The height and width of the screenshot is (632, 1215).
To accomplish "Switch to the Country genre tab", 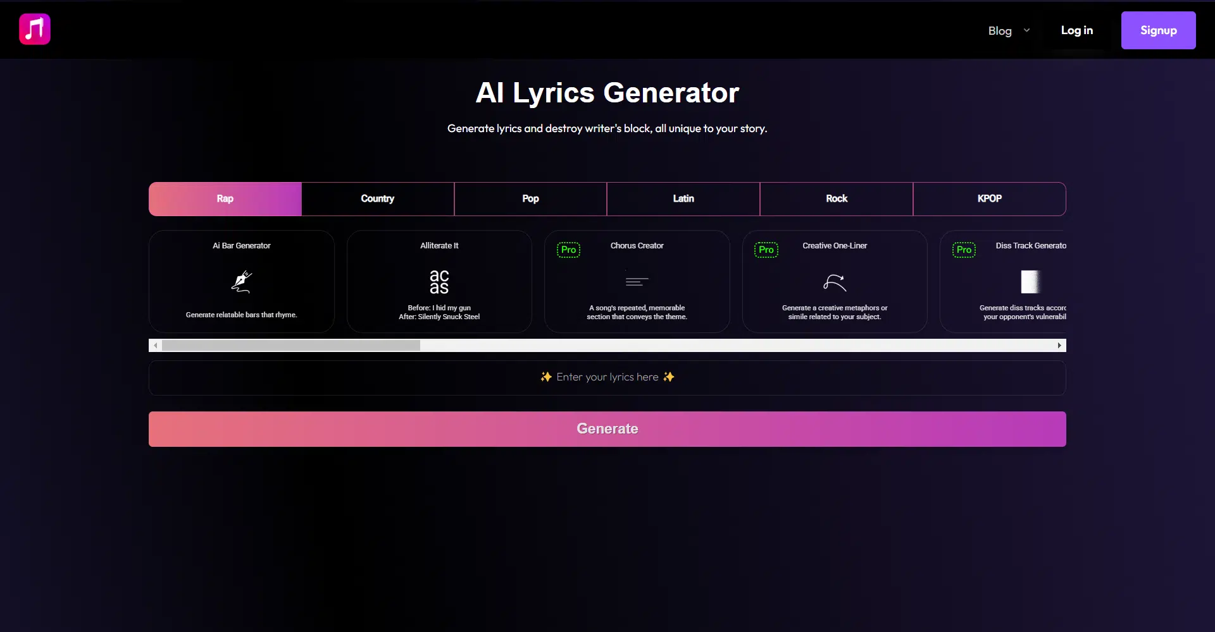I will [378, 199].
